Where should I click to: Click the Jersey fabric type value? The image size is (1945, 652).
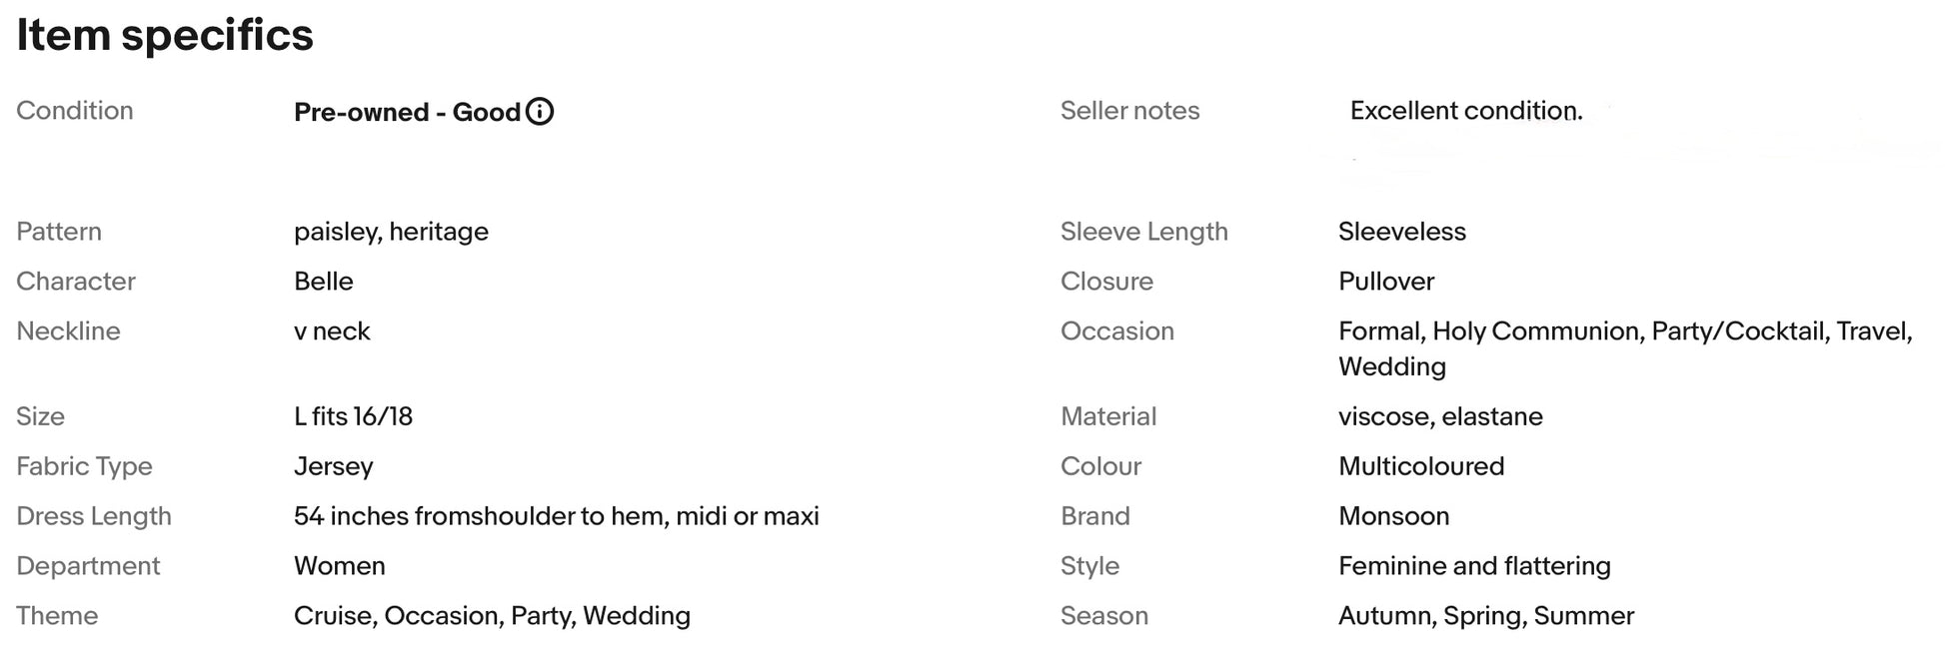click(x=334, y=466)
